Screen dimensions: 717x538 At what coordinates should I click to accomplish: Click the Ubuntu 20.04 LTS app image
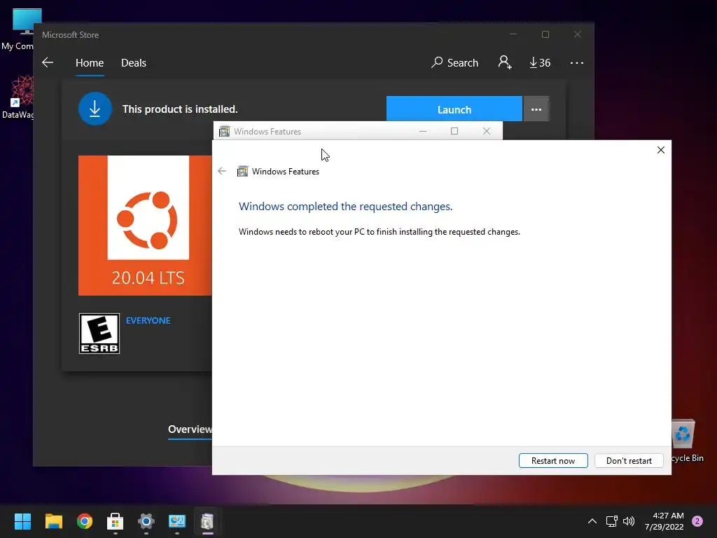(146, 226)
